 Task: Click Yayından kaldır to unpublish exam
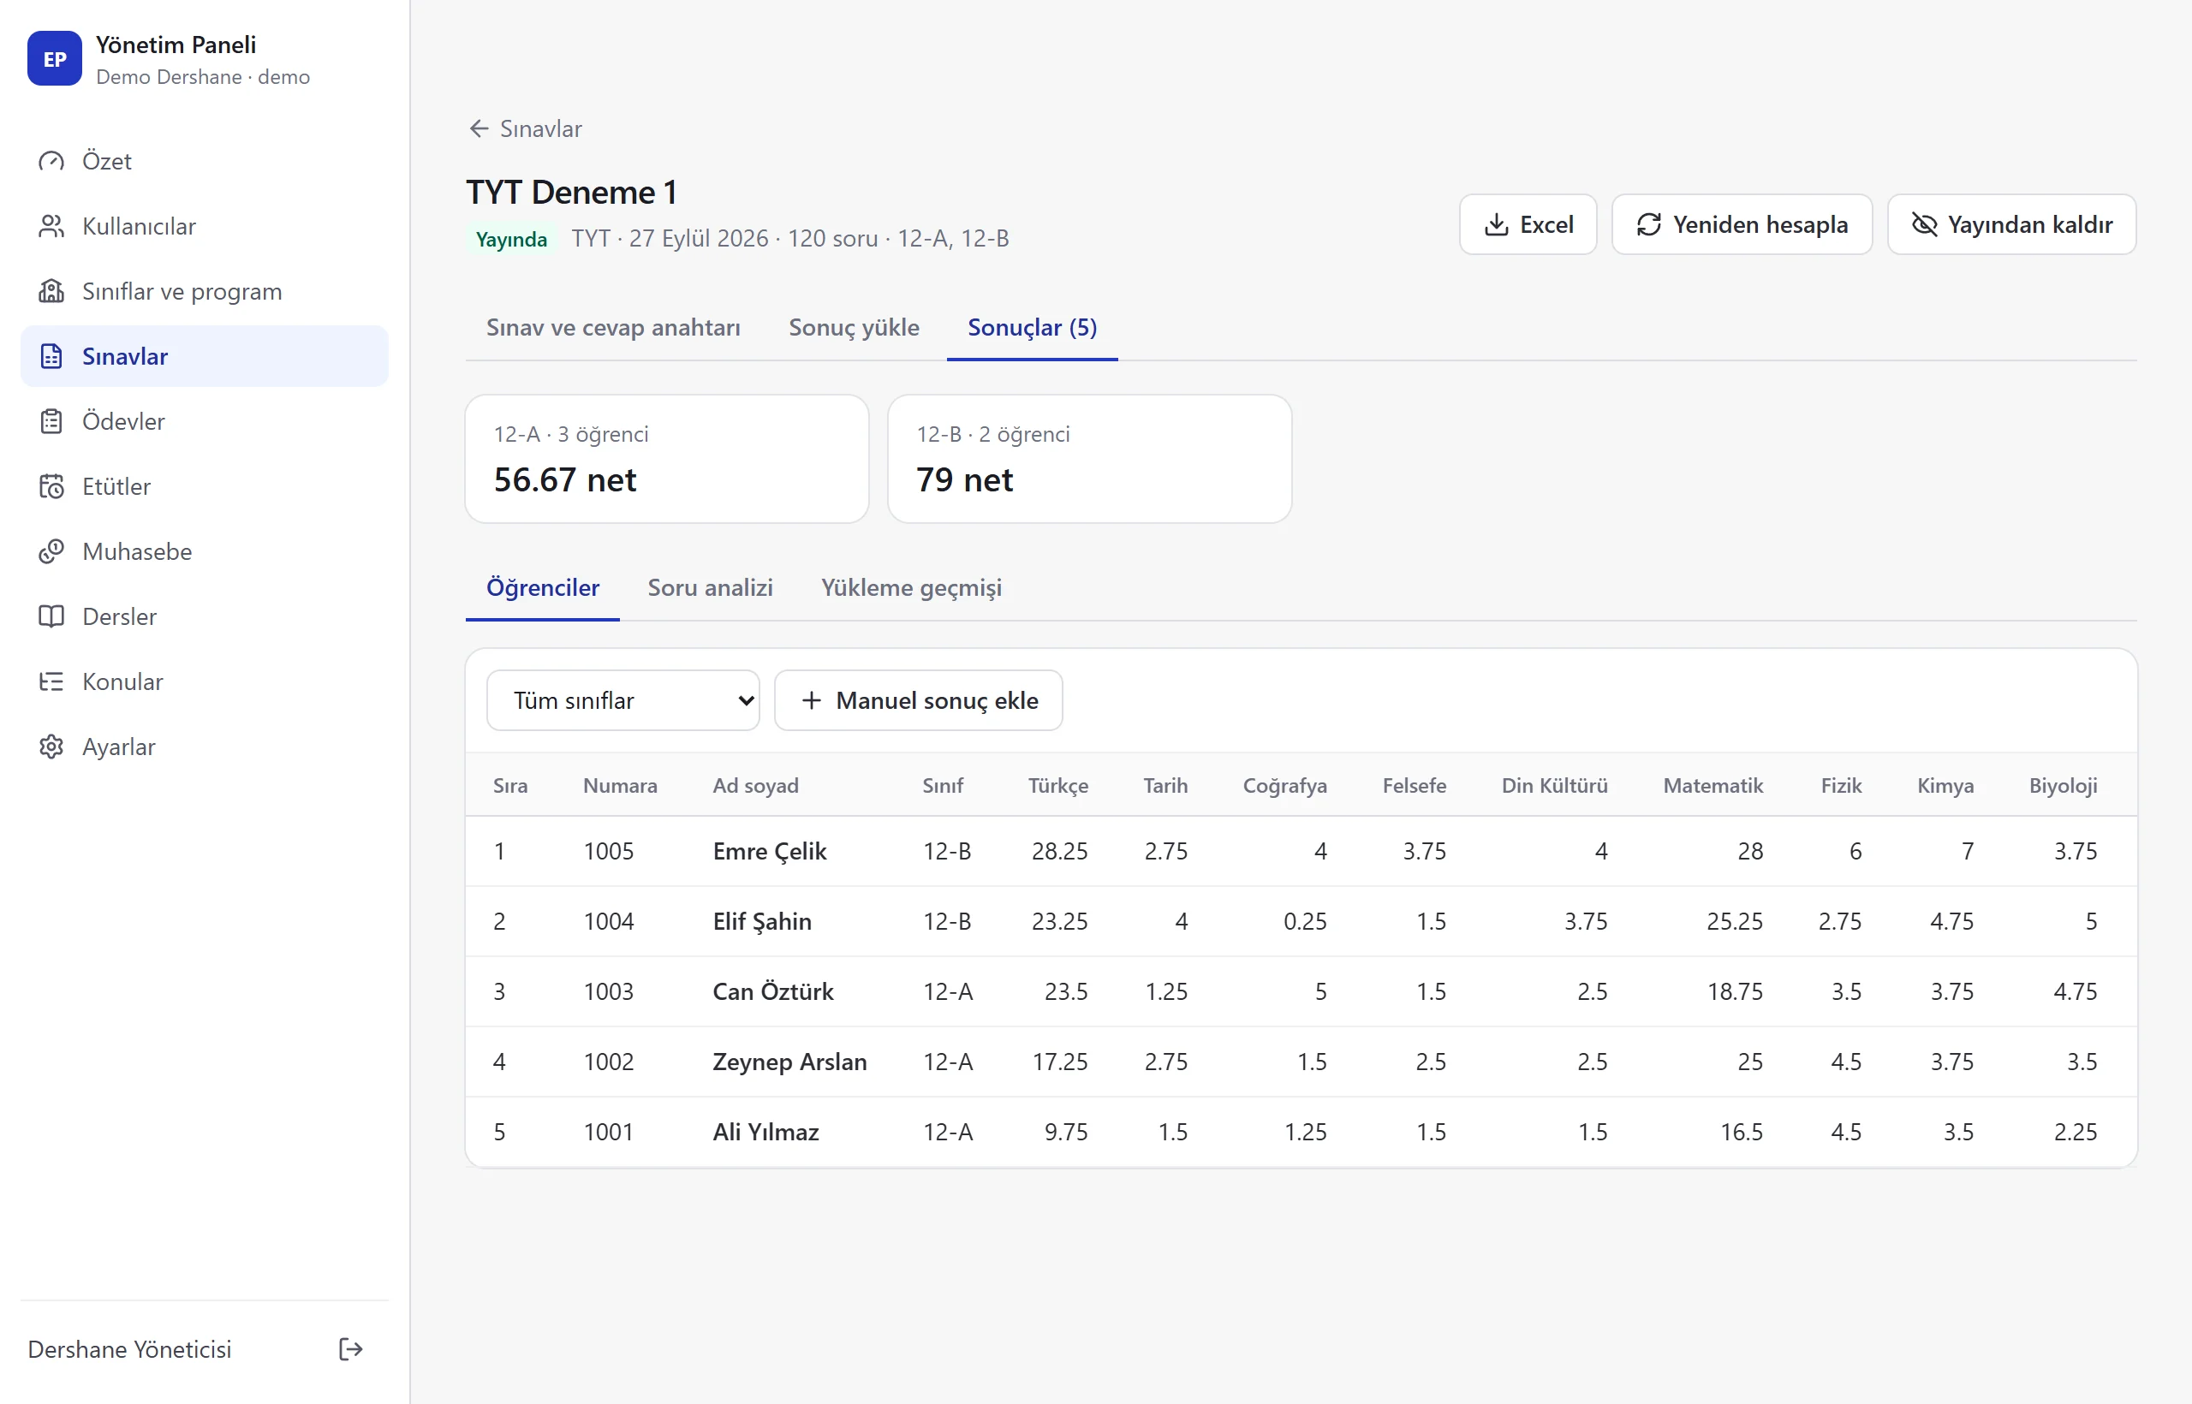click(2010, 224)
